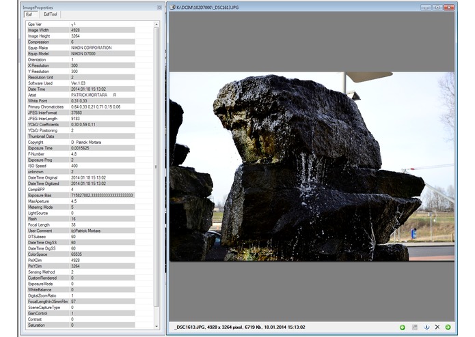
Task: Select the Gps Ver row
Action: coord(81,24)
